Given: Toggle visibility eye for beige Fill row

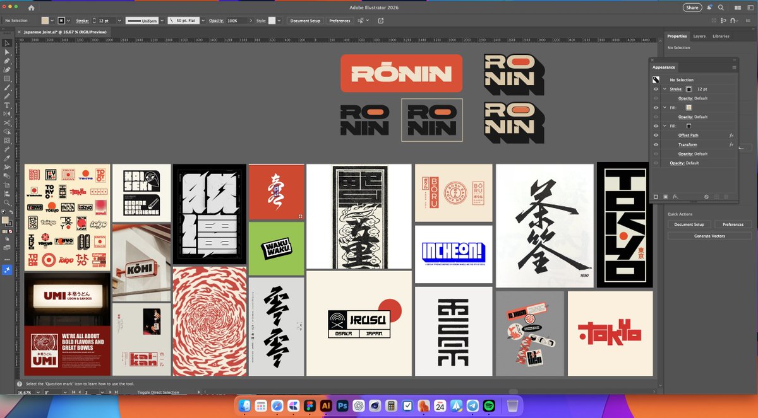Looking at the screenshot, I should coord(656,107).
